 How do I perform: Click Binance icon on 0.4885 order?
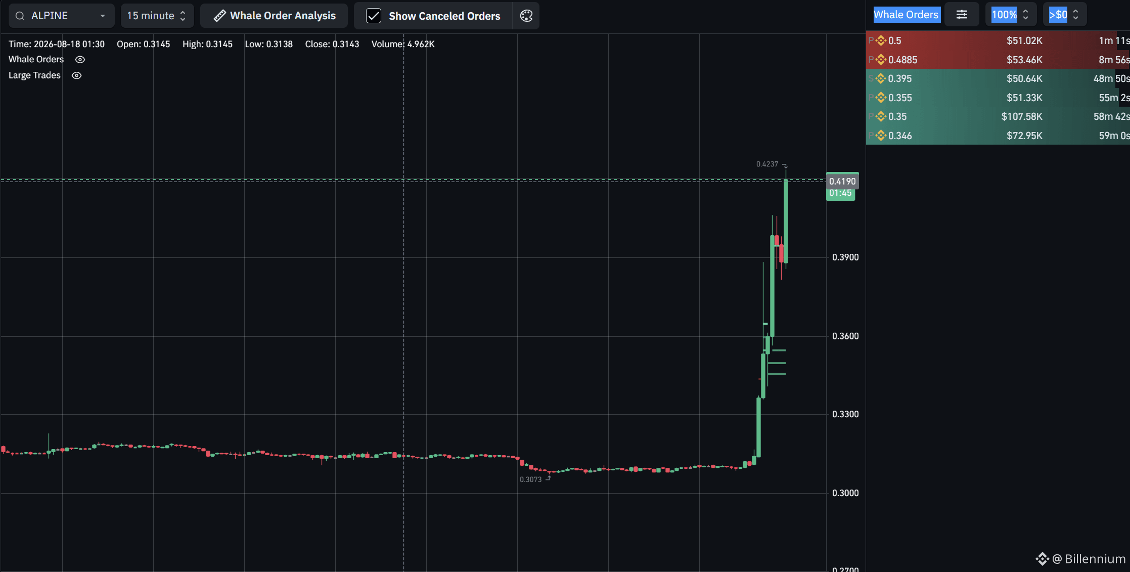point(881,60)
